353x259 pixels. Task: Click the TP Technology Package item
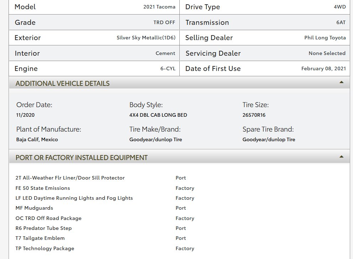click(x=45, y=248)
